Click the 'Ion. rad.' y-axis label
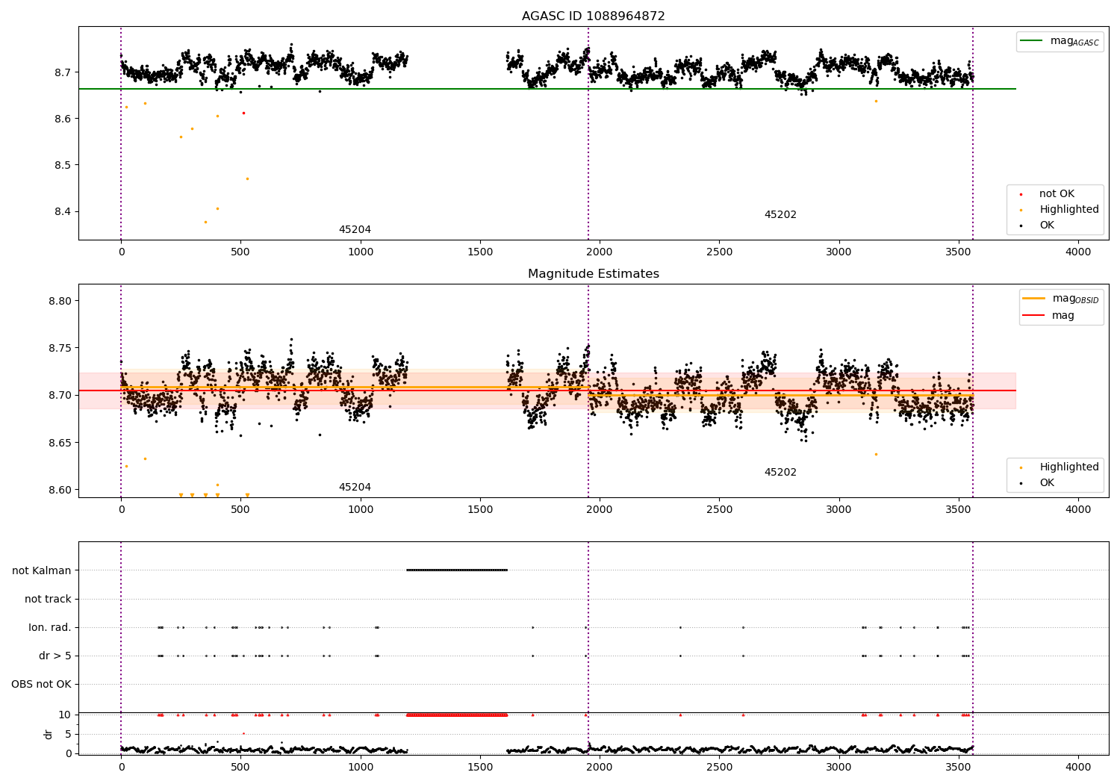This screenshot has width=1120, height=784. pyautogui.click(x=50, y=627)
